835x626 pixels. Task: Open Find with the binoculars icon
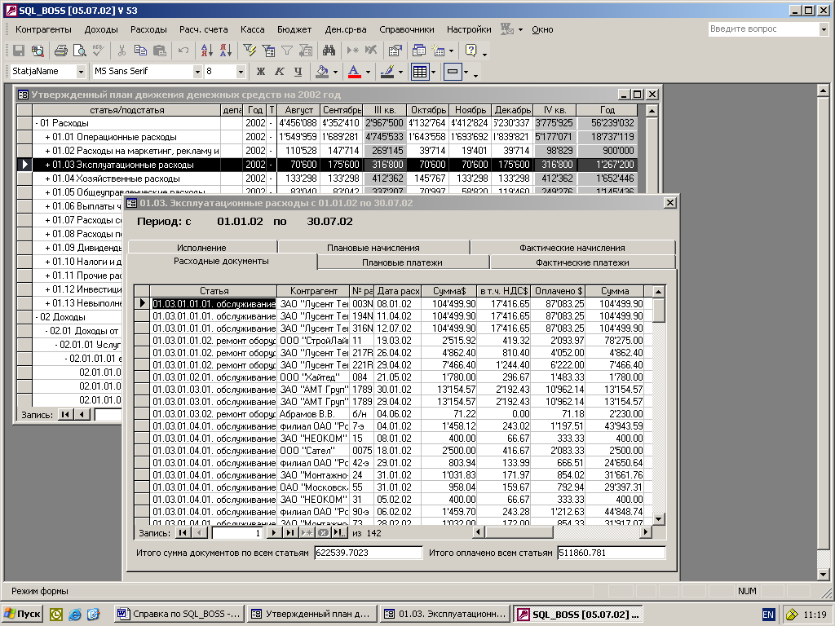point(330,51)
